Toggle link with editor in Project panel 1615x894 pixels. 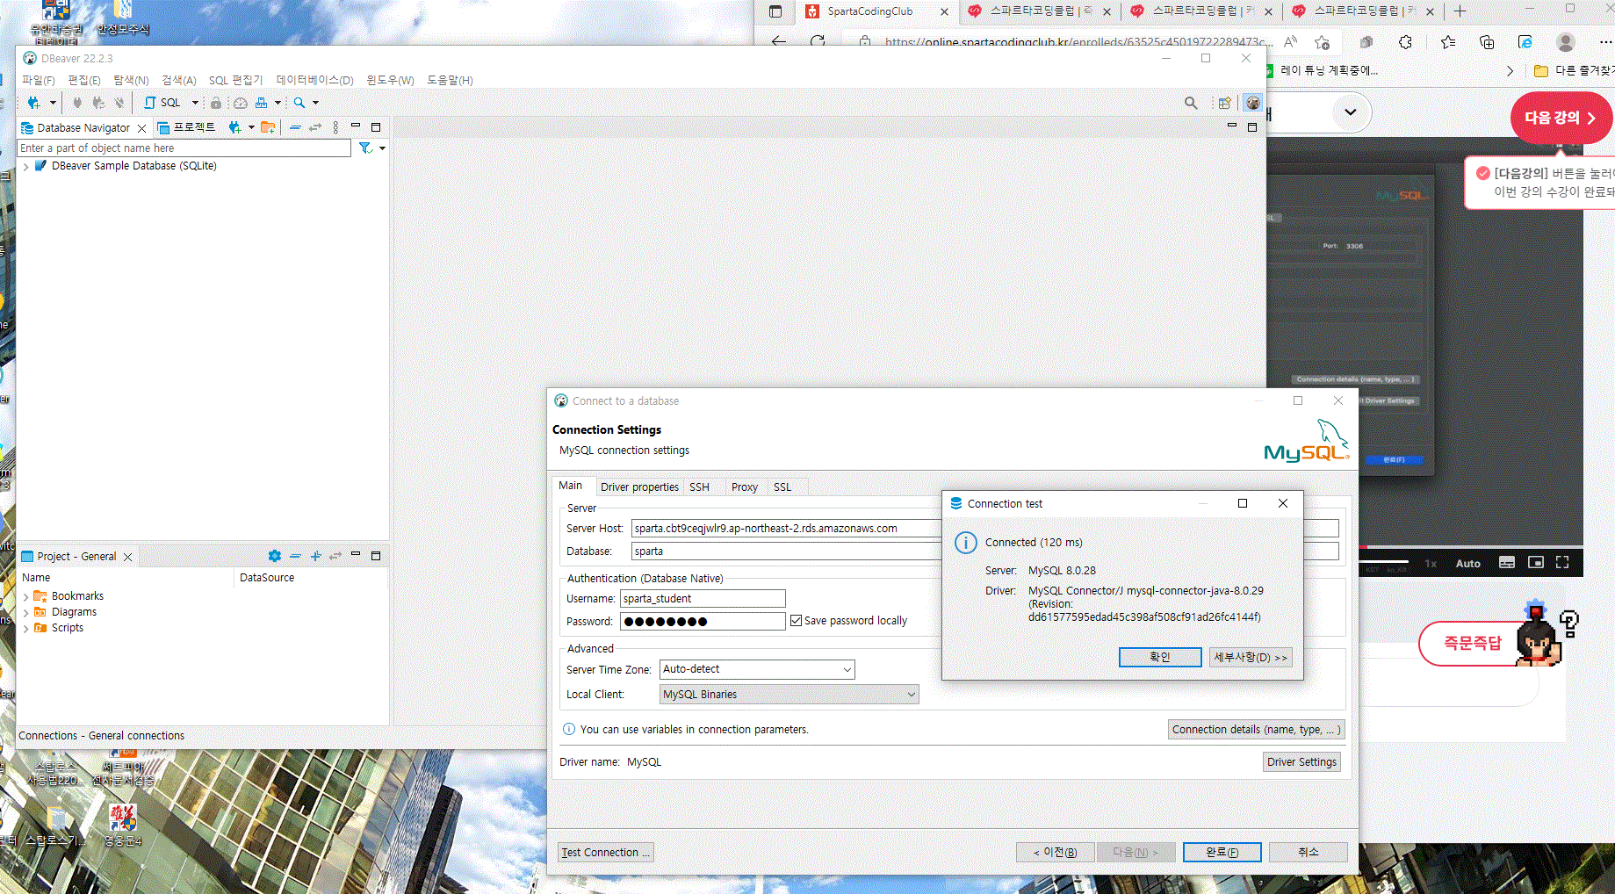[335, 556]
